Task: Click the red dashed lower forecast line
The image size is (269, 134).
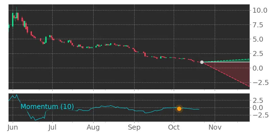Action: 226,75
